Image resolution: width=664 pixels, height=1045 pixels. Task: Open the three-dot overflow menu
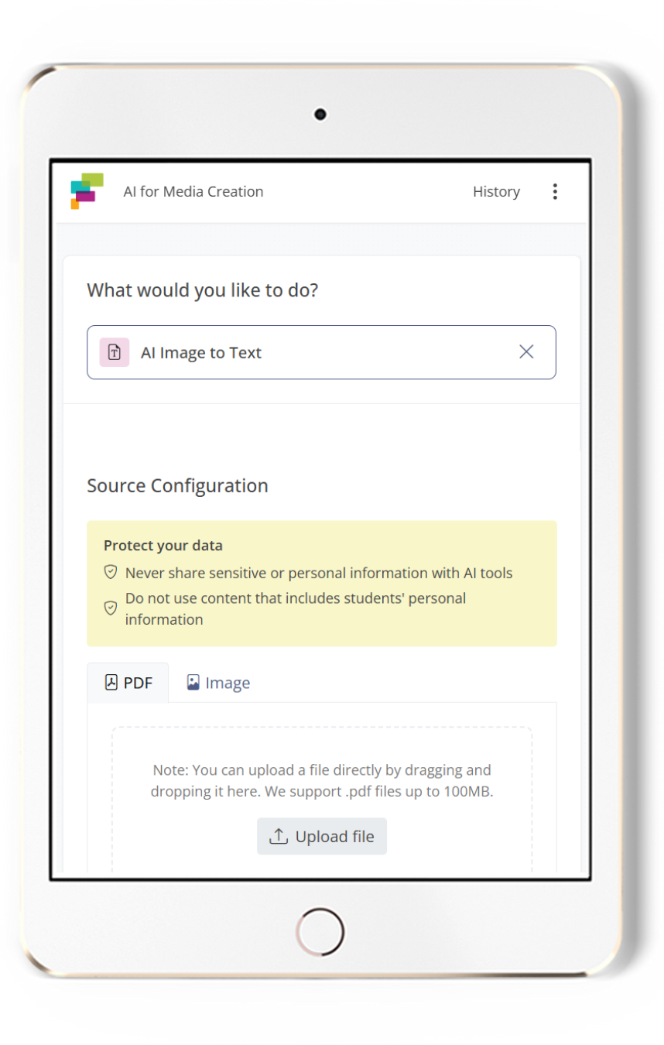click(555, 191)
